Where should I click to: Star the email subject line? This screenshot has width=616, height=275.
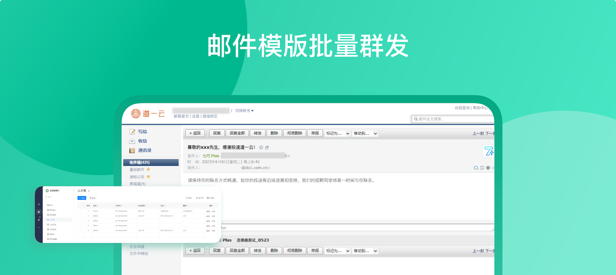click(261, 147)
